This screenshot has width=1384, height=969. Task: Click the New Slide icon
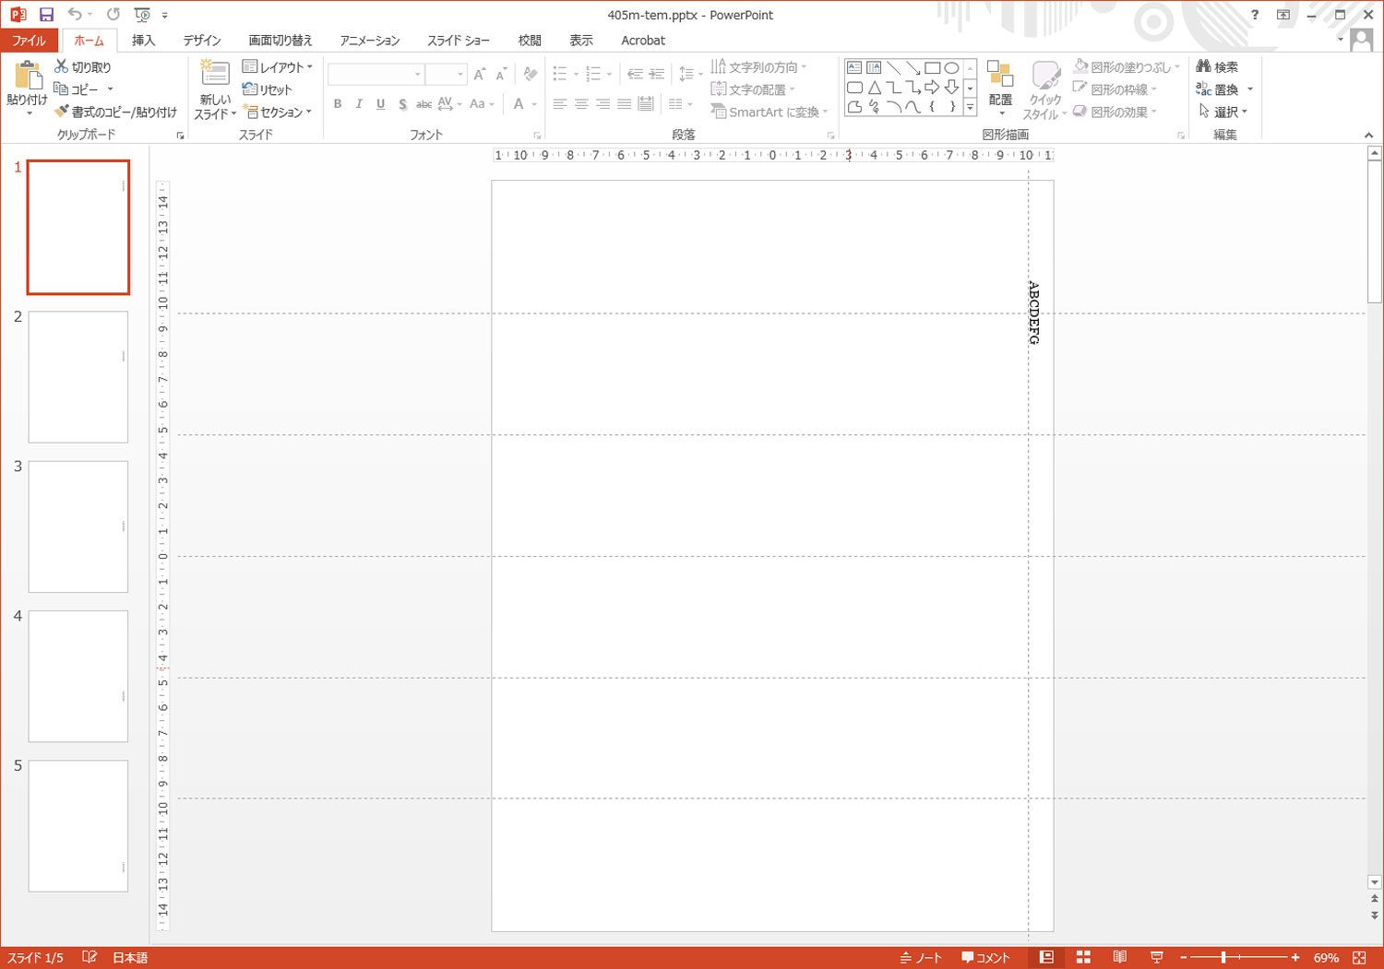point(215,76)
